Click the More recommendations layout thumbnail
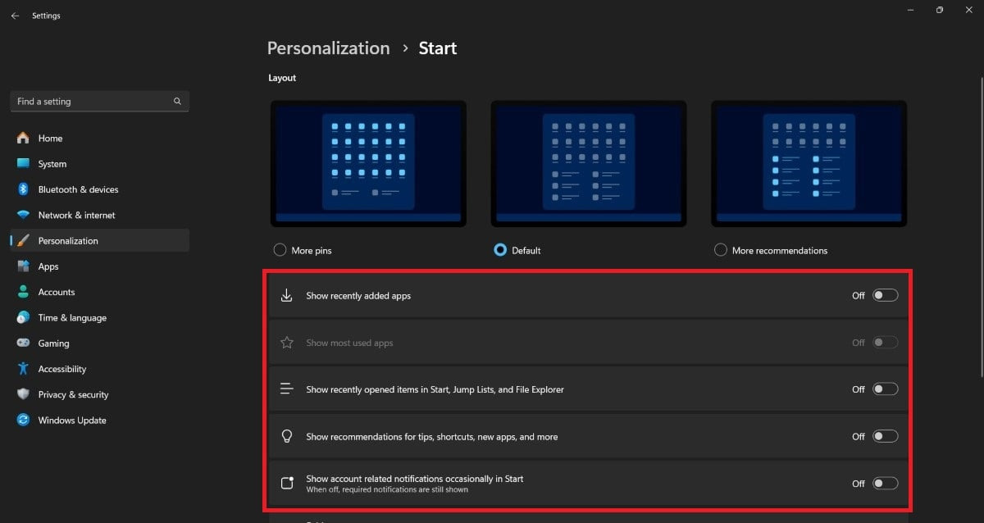The image size is (984, 523). coord(809,163)
